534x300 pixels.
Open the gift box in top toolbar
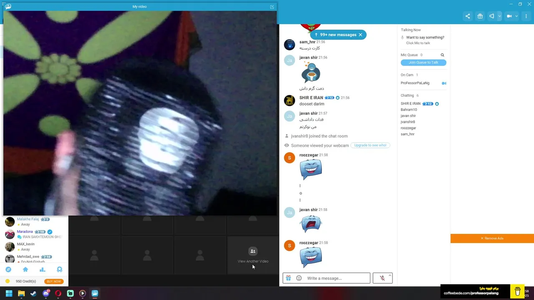(480, 16)
